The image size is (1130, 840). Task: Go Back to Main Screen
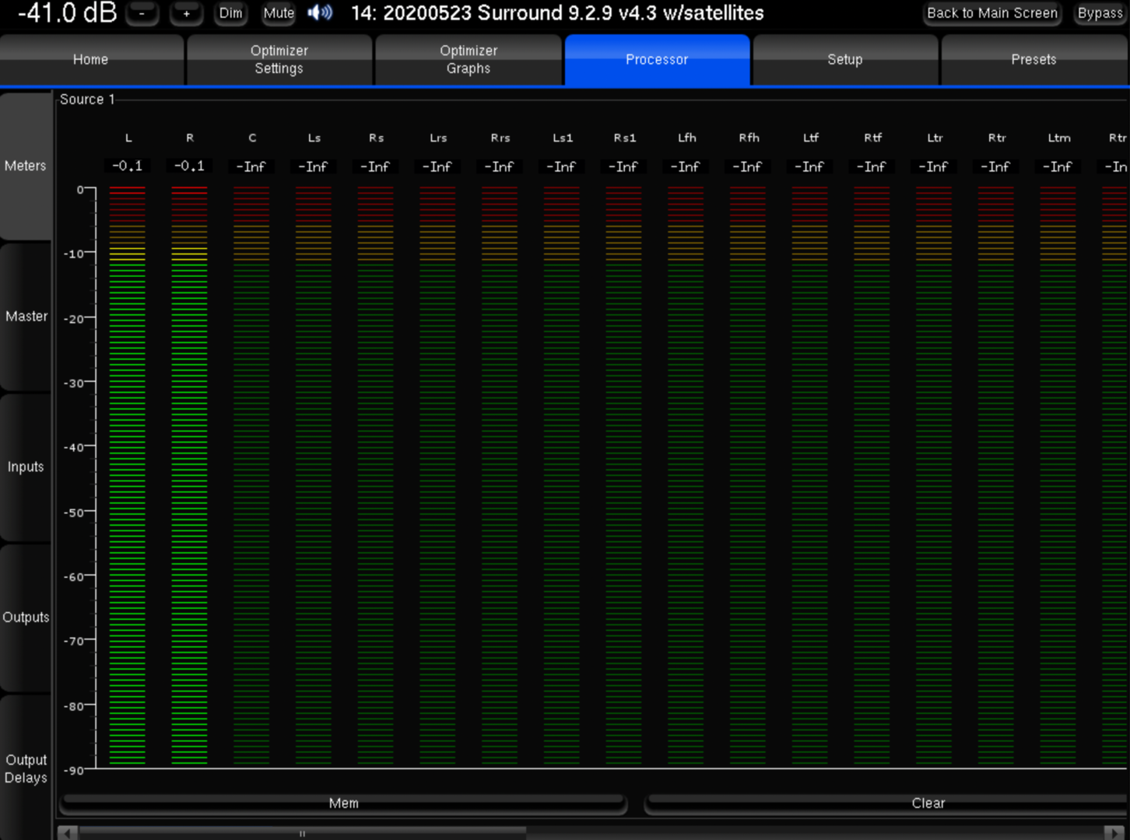pyautogui.click(x=991, y=13)
